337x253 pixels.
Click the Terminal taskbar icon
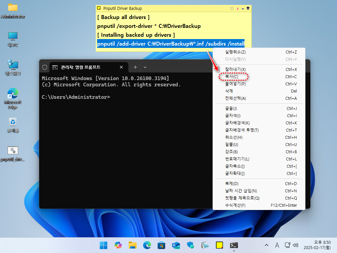pos(234,245)
